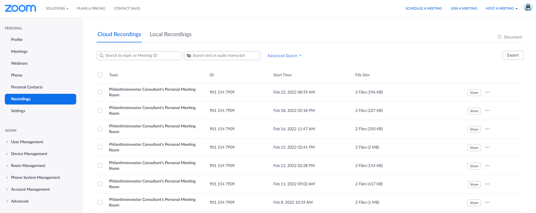Viewport: 536px width, 213px height.
Task: Open Phone in sidebar
Action: pyautogui.click(x=17, y=75)
